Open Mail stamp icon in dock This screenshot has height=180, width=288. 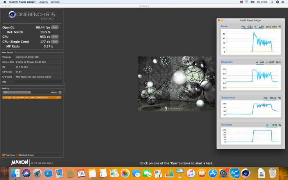tap(59, 173)
